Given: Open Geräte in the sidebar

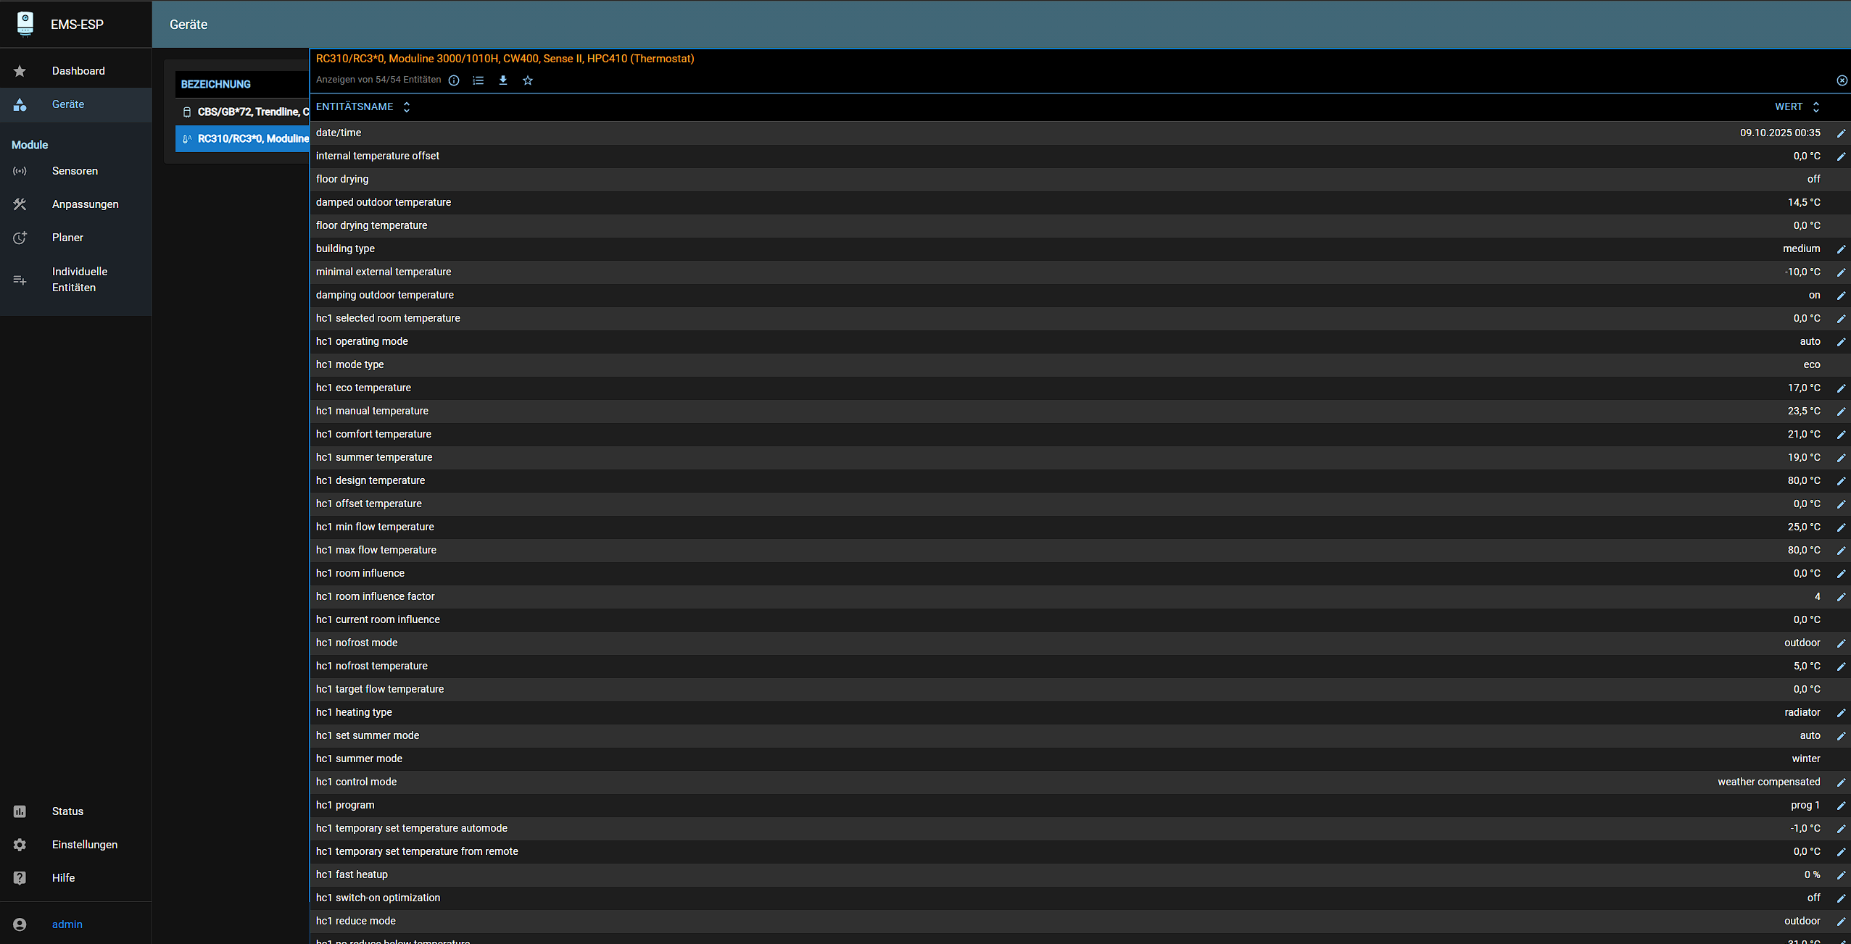Looking at the screenshot, I should pyautogui.click(x=76, y=104).
